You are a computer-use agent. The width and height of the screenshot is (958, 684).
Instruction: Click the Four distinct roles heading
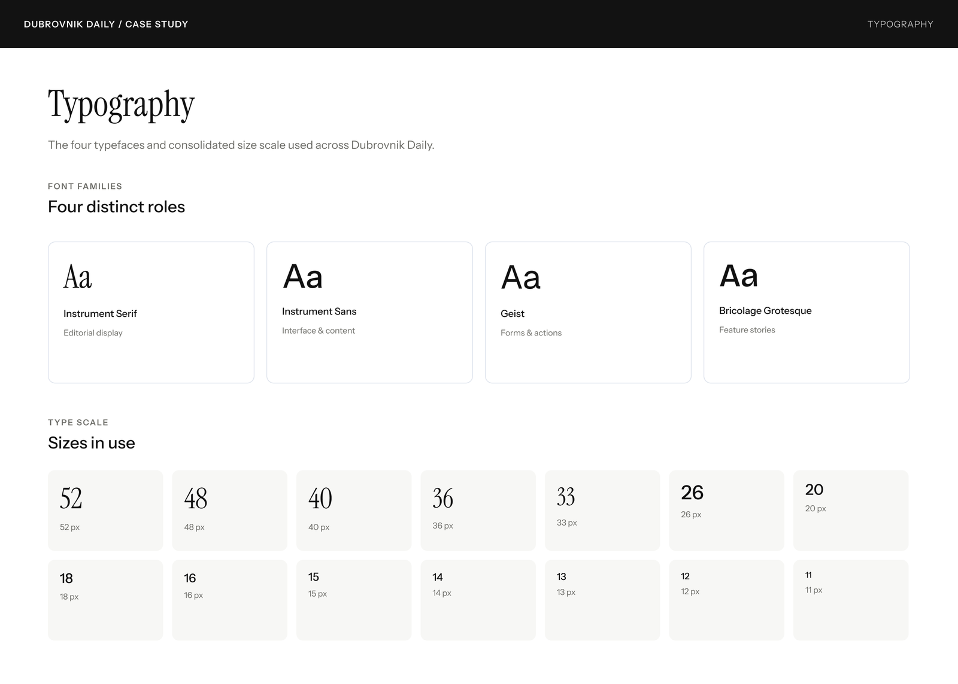116,207
